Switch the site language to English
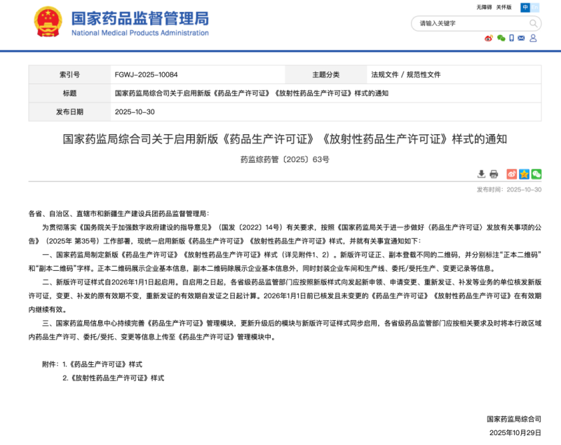Screen dimensions: 561x445 536,7
